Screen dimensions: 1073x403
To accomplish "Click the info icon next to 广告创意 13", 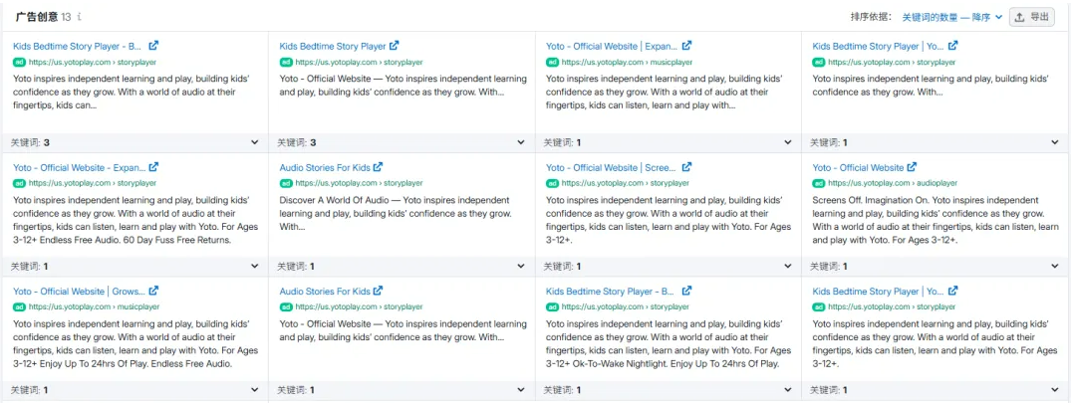I will [x=79, y=16].
